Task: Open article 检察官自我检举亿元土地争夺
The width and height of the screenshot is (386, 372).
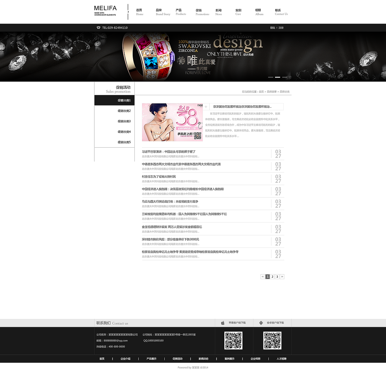Action: click(190, 252)
